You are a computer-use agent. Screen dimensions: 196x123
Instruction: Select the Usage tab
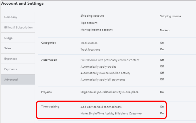[8, 38]
